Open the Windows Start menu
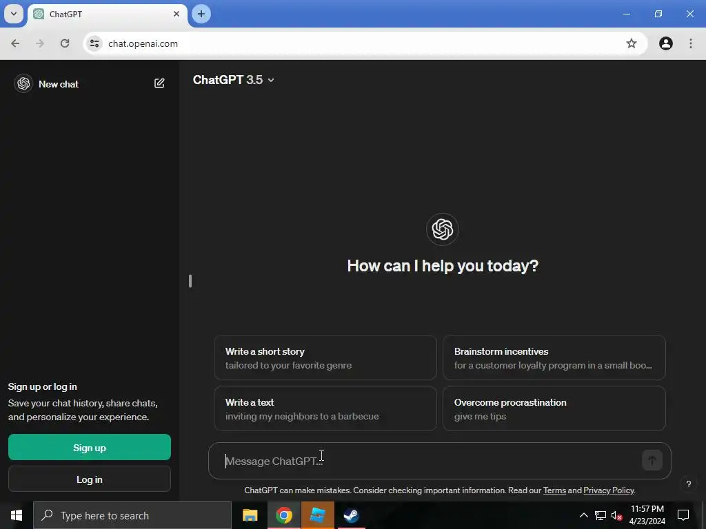 [x=17, y=515]
